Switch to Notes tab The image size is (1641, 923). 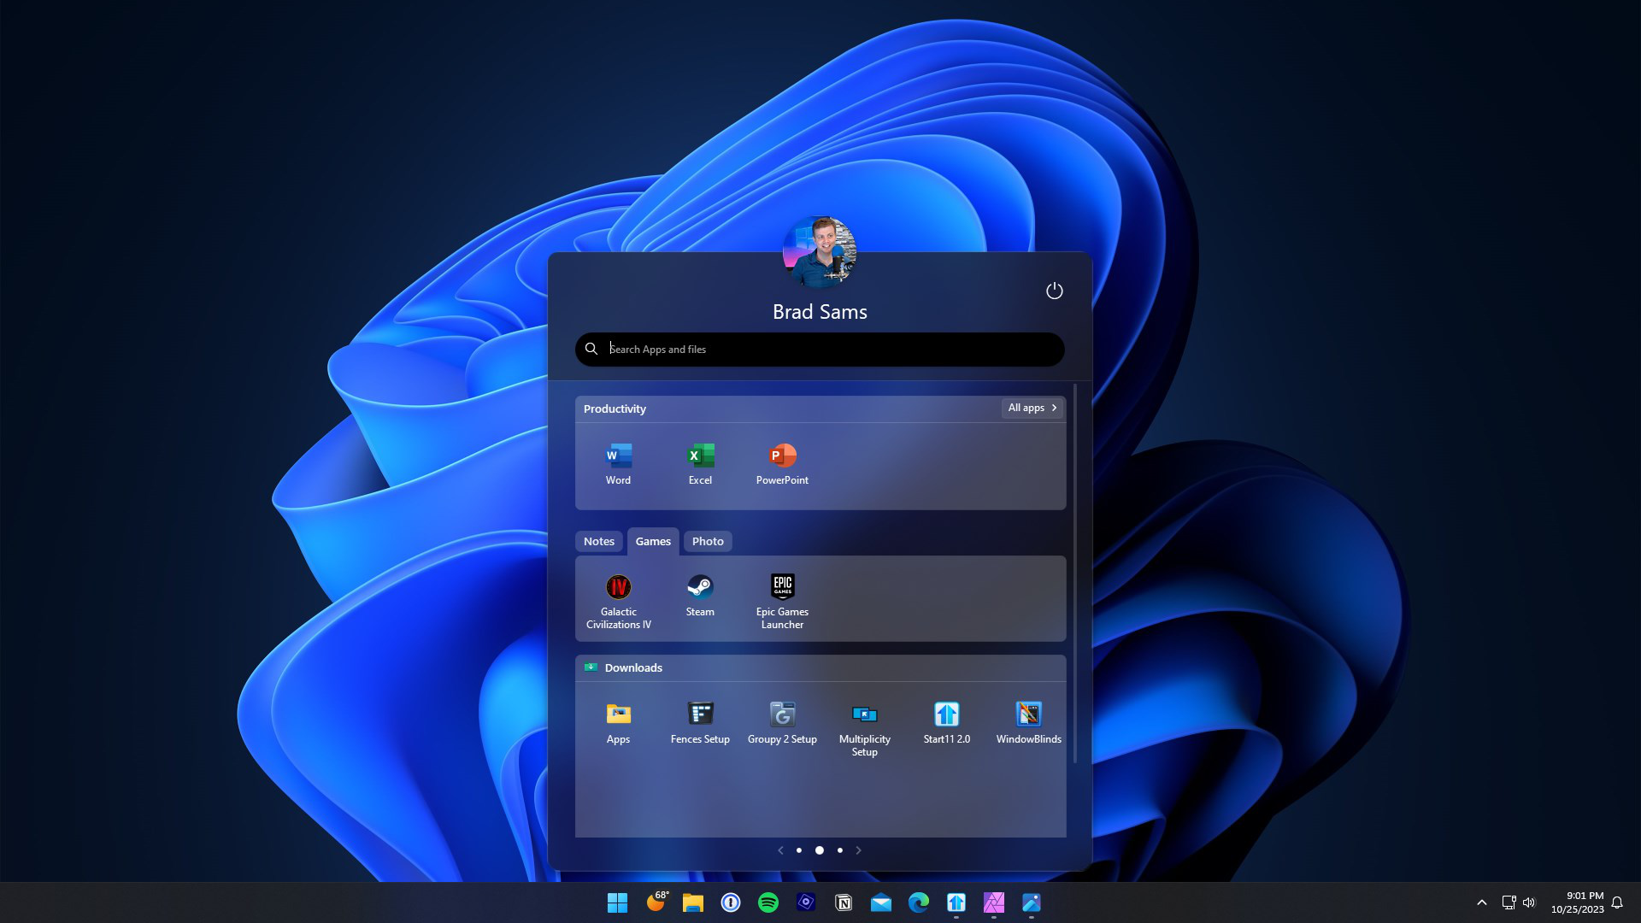coord(598,541)
